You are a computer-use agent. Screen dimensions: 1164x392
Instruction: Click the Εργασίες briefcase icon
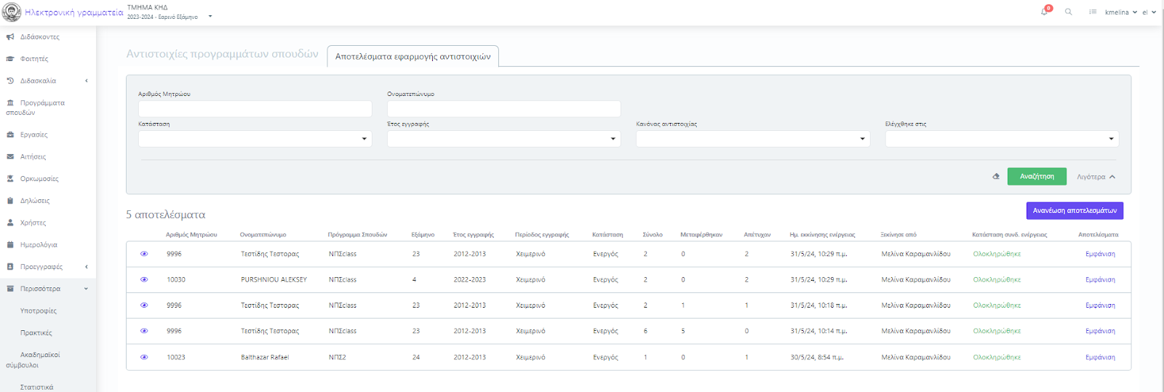click(x=10, y=135)
